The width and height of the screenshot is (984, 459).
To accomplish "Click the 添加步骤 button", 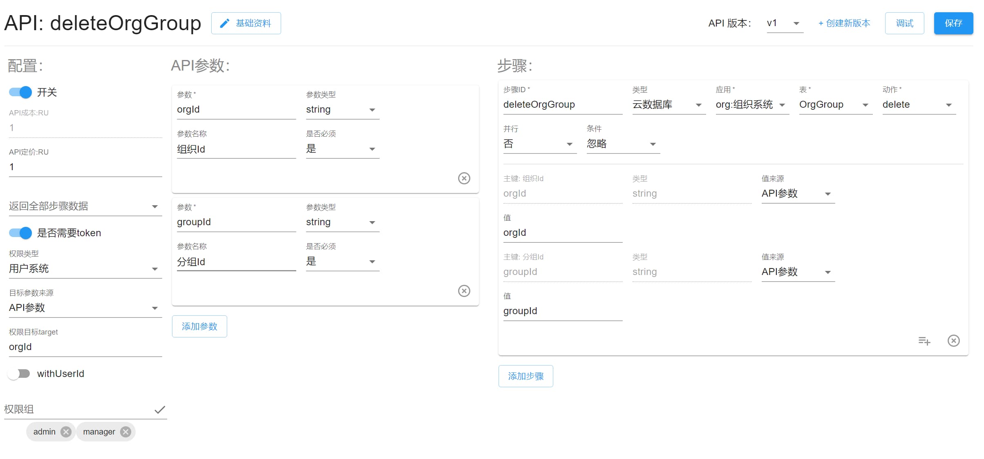I will (x=526, y=376).
